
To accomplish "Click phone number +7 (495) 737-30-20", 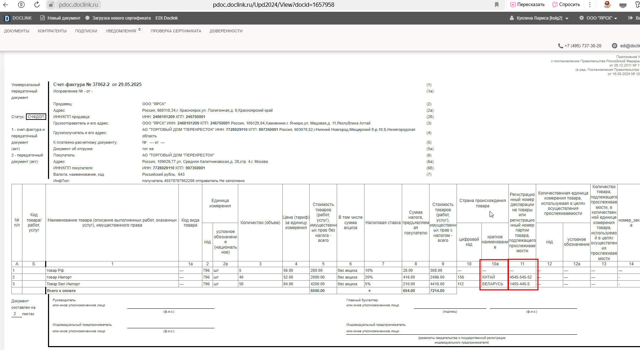I will click(583, 46).
